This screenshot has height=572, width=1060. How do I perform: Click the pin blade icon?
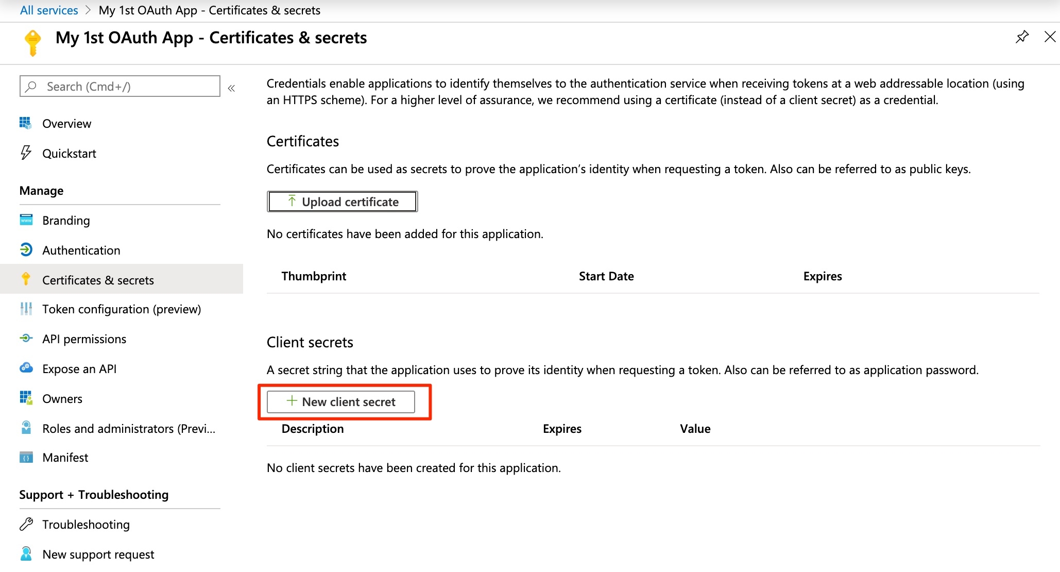tap(1022, 37)
